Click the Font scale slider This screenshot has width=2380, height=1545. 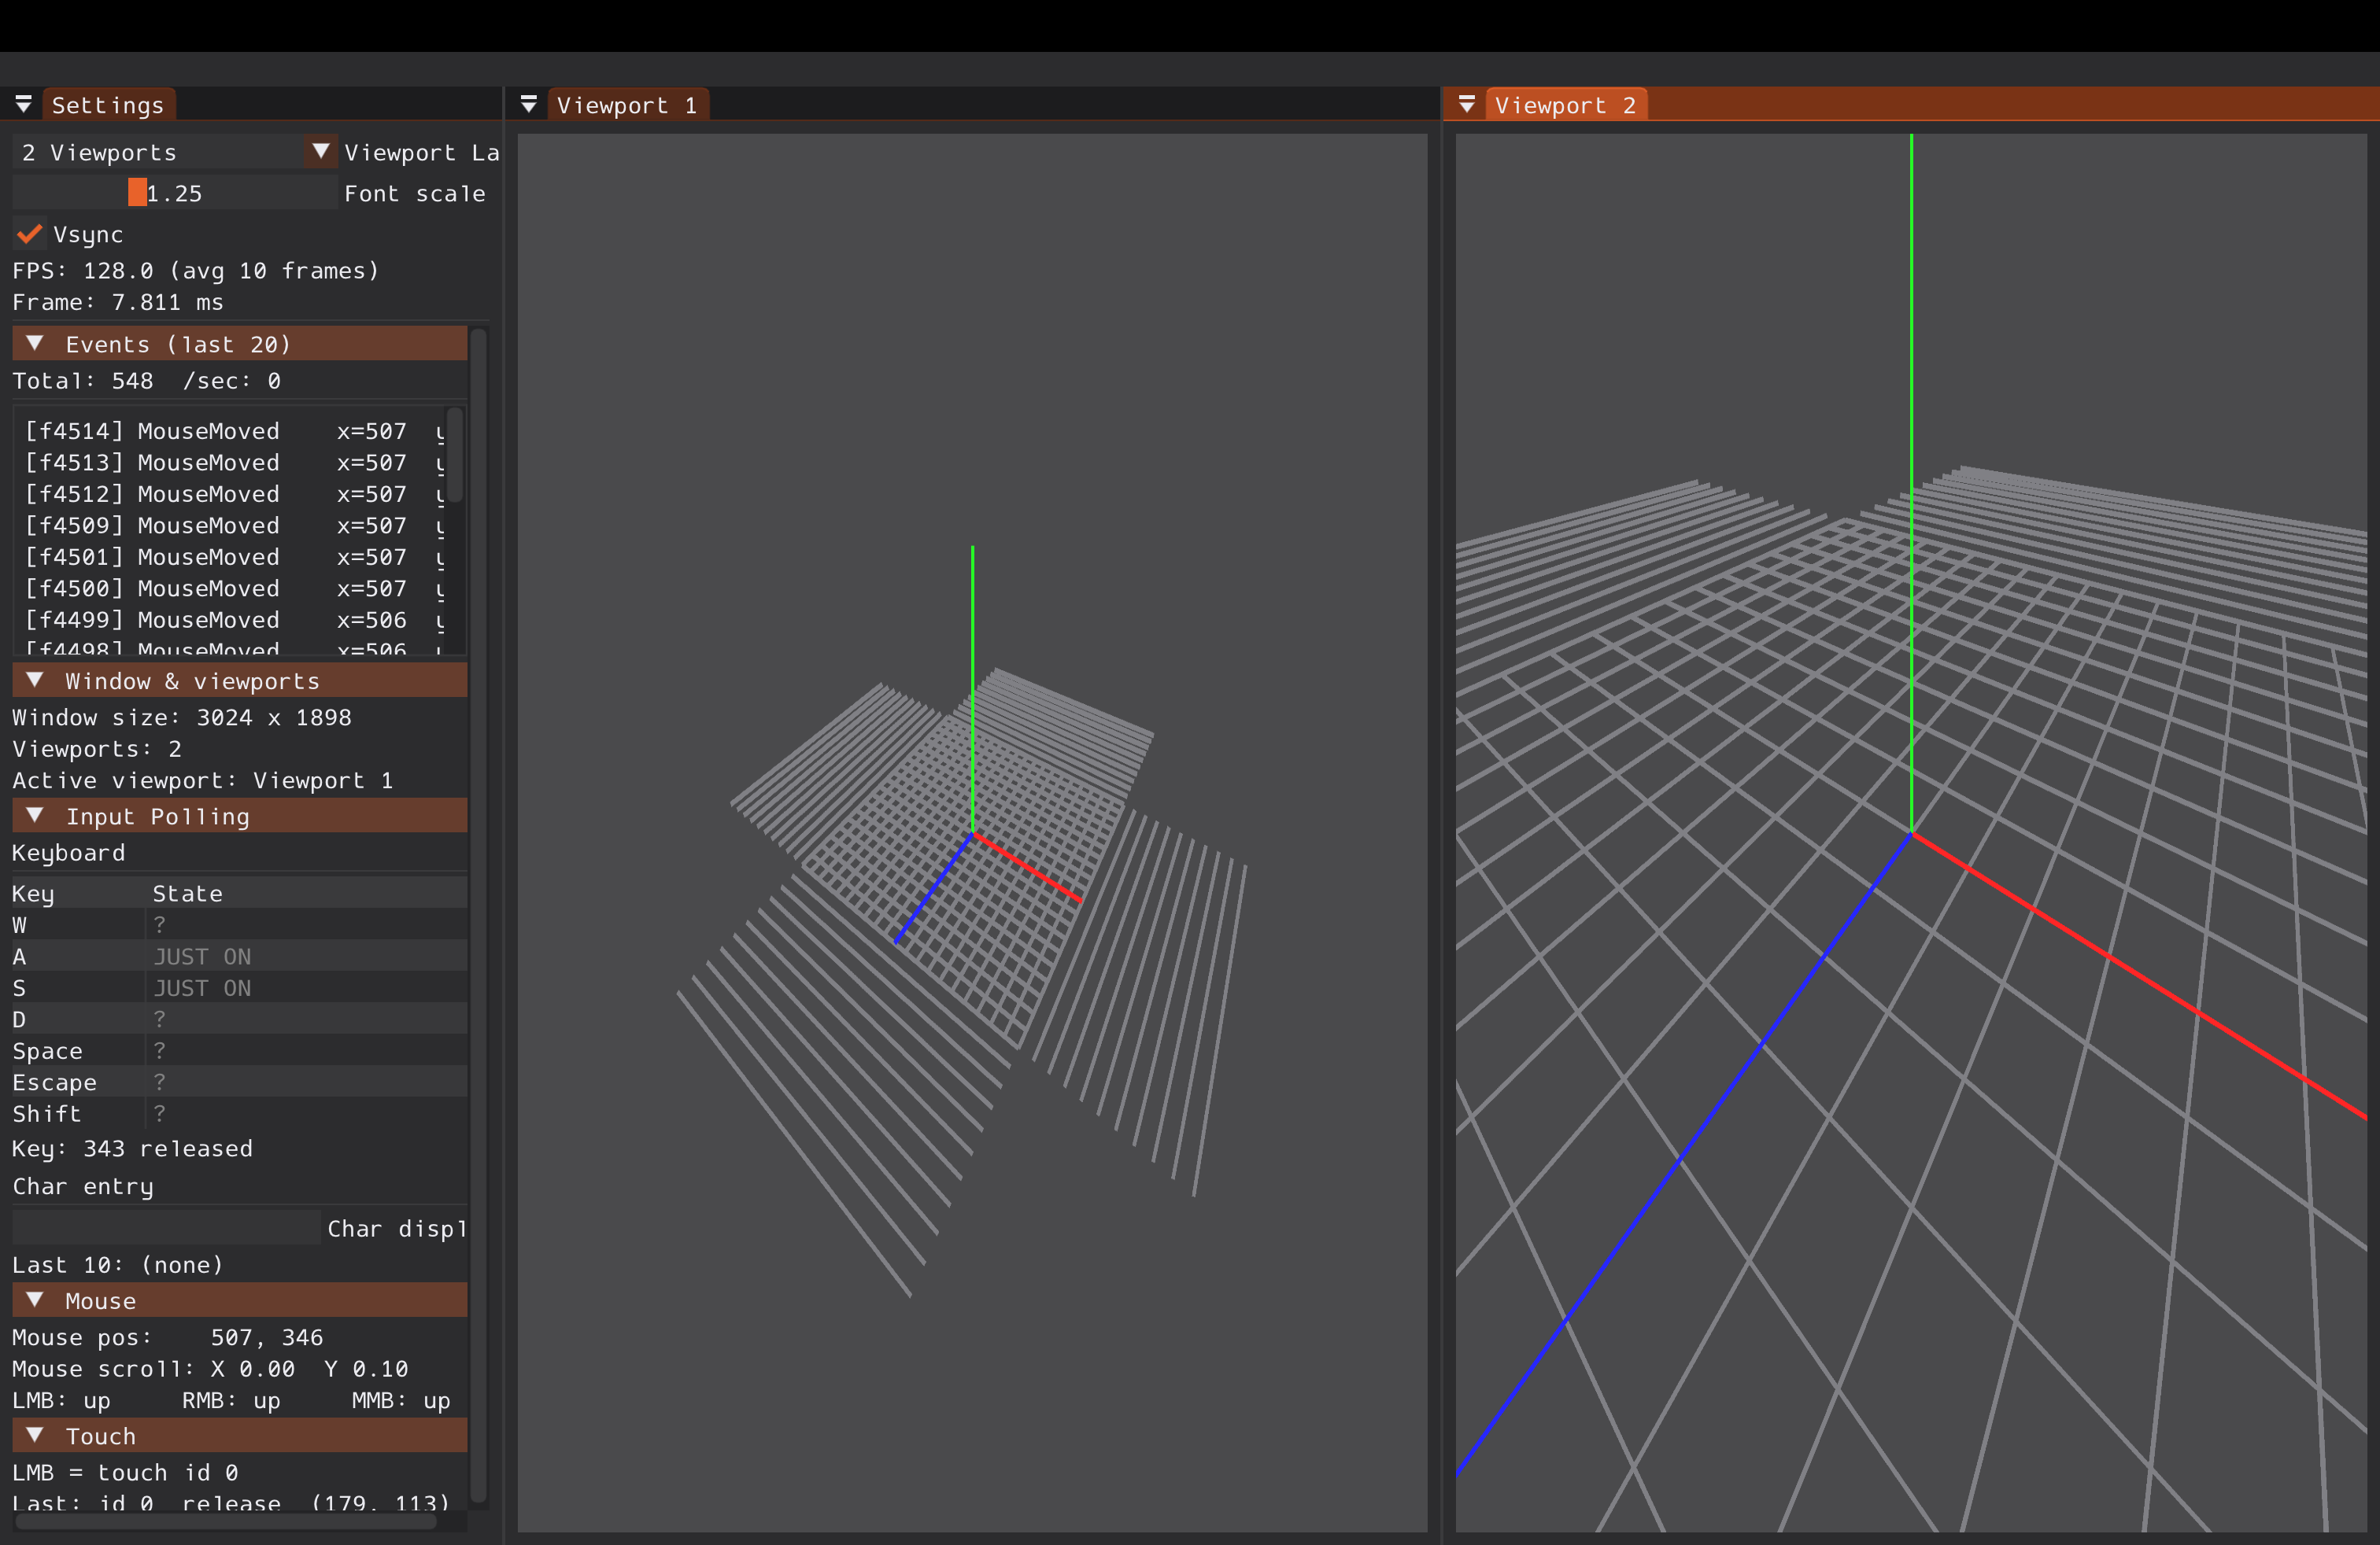tap(175, 193)
